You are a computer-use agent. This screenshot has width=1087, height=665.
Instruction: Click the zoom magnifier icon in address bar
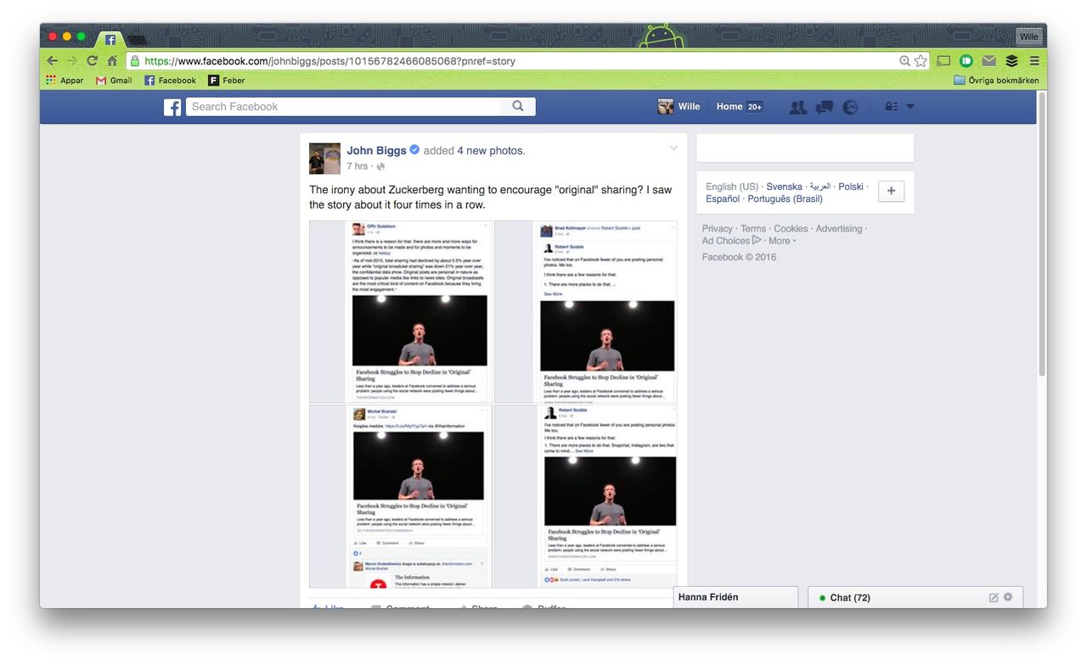(905, 61)
